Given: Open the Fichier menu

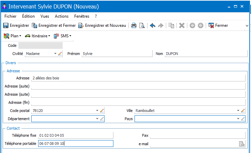Looking at the screenshot, I should point(11,16).
